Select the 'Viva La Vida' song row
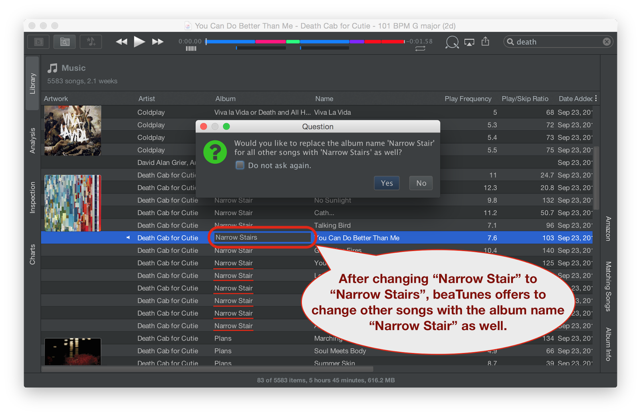Viewport: 641px width, 416px height. pyautogui.click(x=316, y=112)
